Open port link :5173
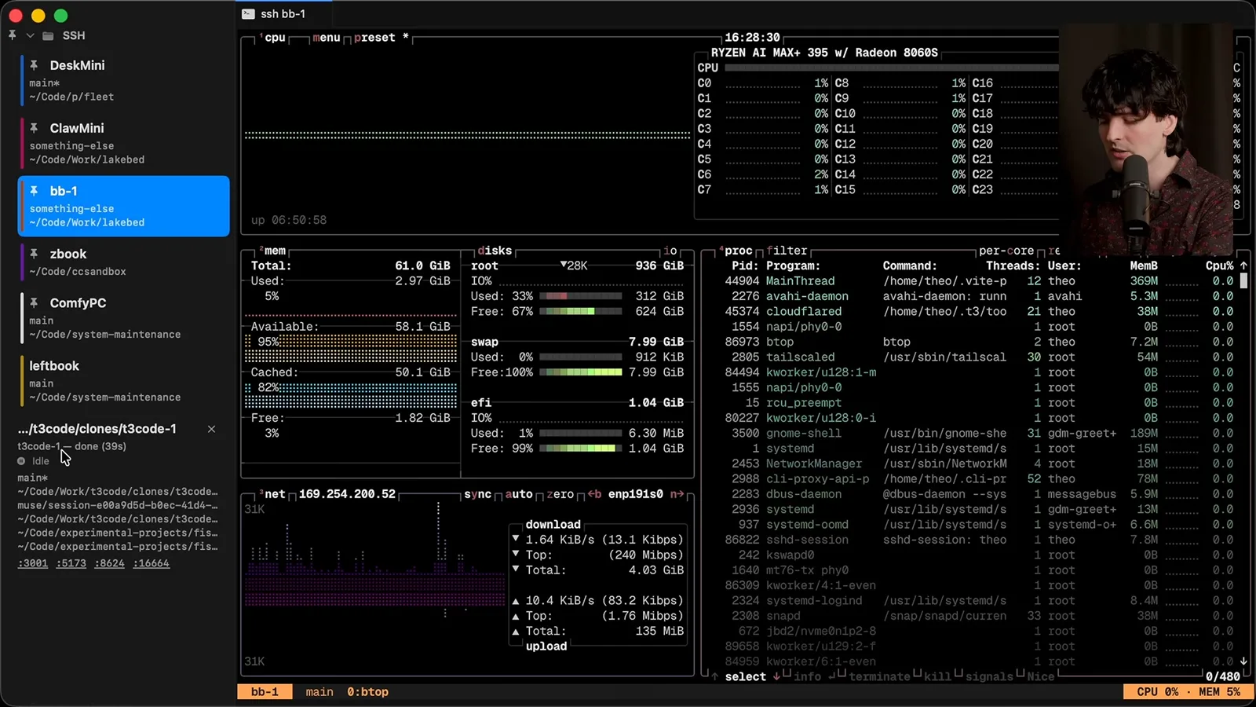Image resolution: width=1256 pixels, height=707 pixels. pyautogui.click(x=71, y=563)
